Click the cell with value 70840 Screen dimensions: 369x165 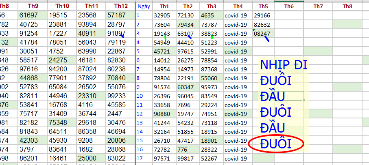pos(120,78)
